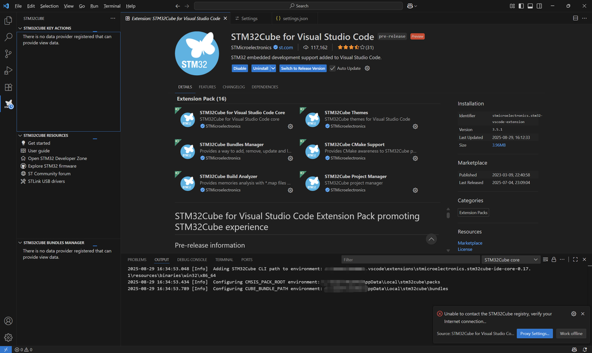Screen dimensions: 592x353
Task: Open the Accounts menu icon
Action: point(8,321)
